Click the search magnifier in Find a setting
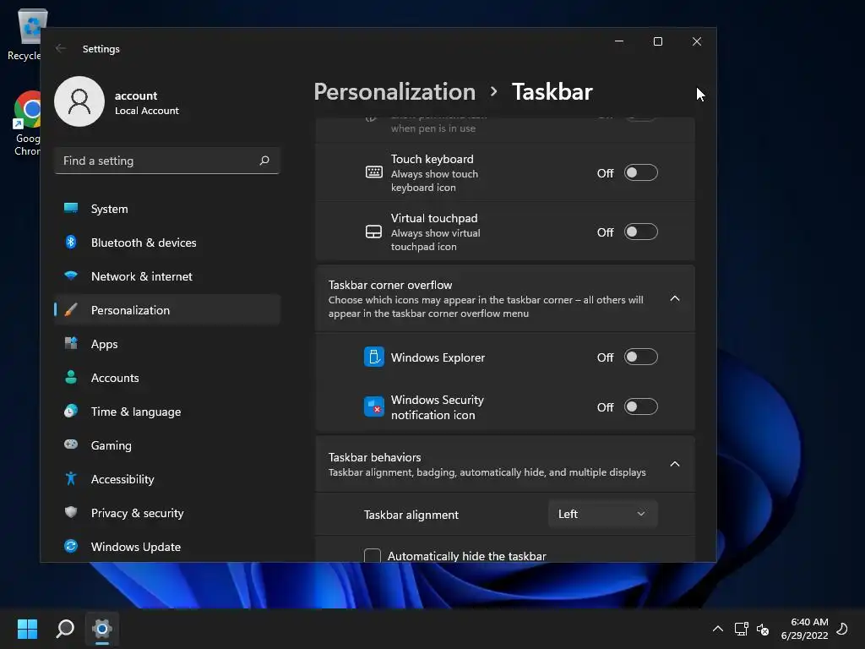This screenshot has width=865, height=649. [264, 161]
